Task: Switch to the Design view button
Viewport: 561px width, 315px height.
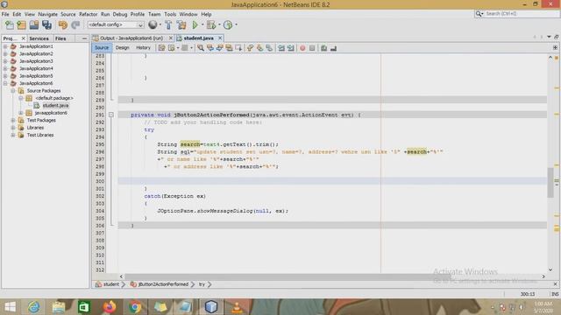Action: tap(123, 47)
